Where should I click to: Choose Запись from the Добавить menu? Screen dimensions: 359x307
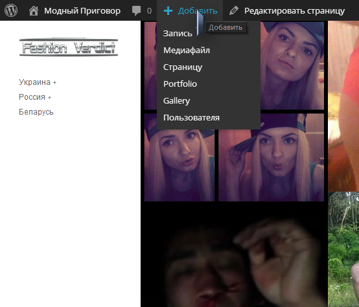[x=178, y=34]
